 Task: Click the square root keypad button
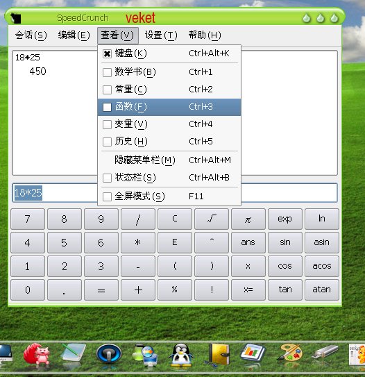(x=212, y=219)
